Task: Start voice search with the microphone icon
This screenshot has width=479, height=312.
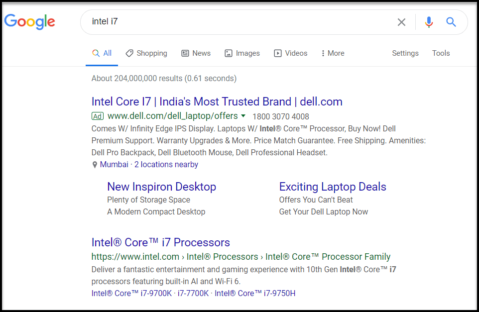Action: 429,22
